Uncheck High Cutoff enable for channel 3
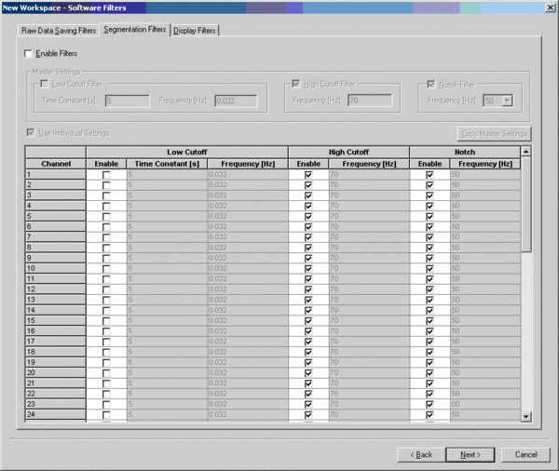This screenshot has height=471, width=559. click(x=309, y=195)
